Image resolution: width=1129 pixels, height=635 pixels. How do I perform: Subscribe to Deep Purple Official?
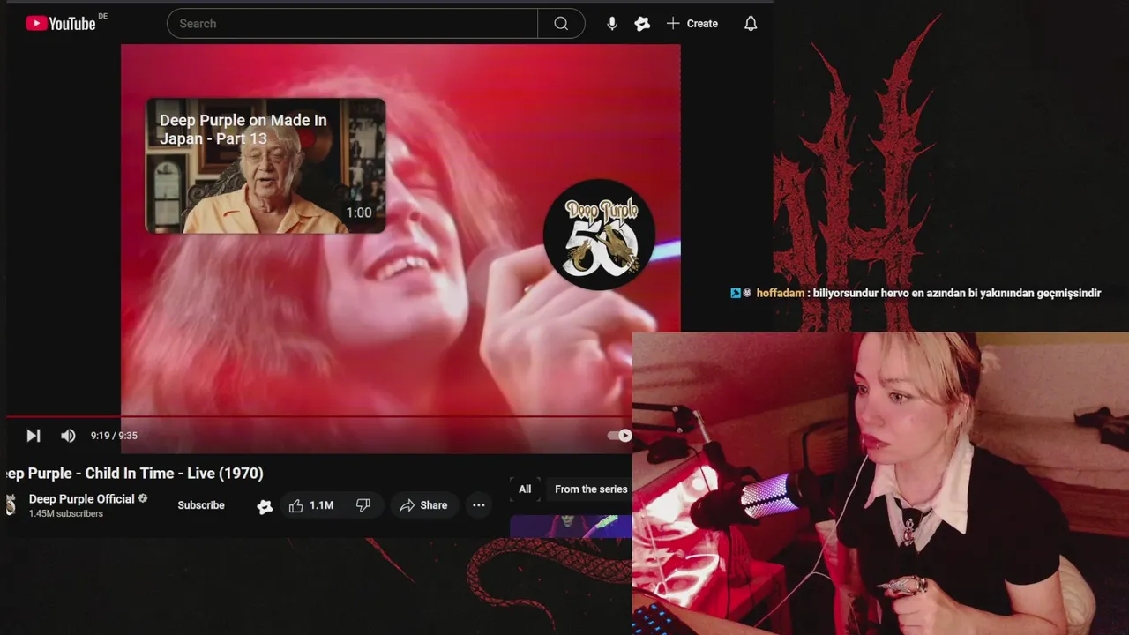pyautogui.click(x=201, y=505)
